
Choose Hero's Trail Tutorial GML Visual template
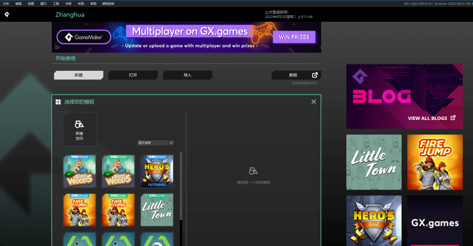[x=157, y=171]
